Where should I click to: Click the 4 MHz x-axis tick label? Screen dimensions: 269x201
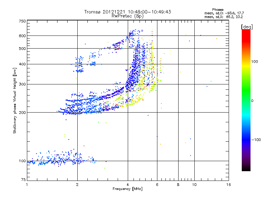point(128,185)
